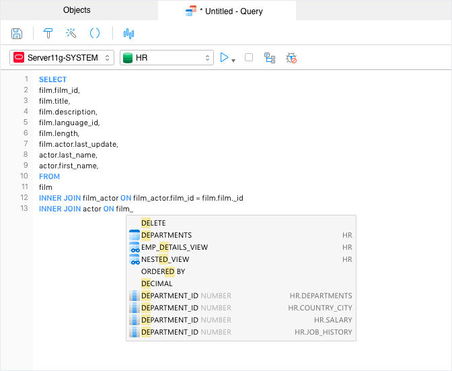Click line number 1 in gutter

pos(26,79)
